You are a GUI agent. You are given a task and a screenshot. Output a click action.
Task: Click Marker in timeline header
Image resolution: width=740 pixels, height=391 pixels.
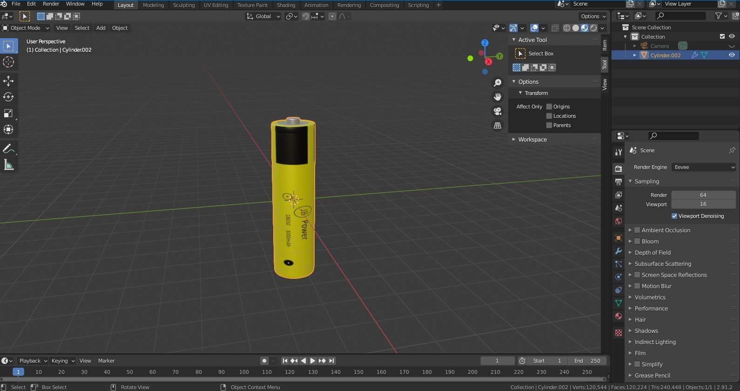click(x=106, y=361)
